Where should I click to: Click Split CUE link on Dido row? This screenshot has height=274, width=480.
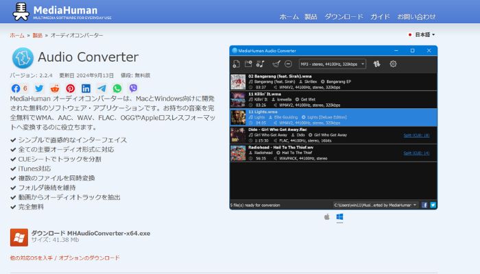(416, 135)
